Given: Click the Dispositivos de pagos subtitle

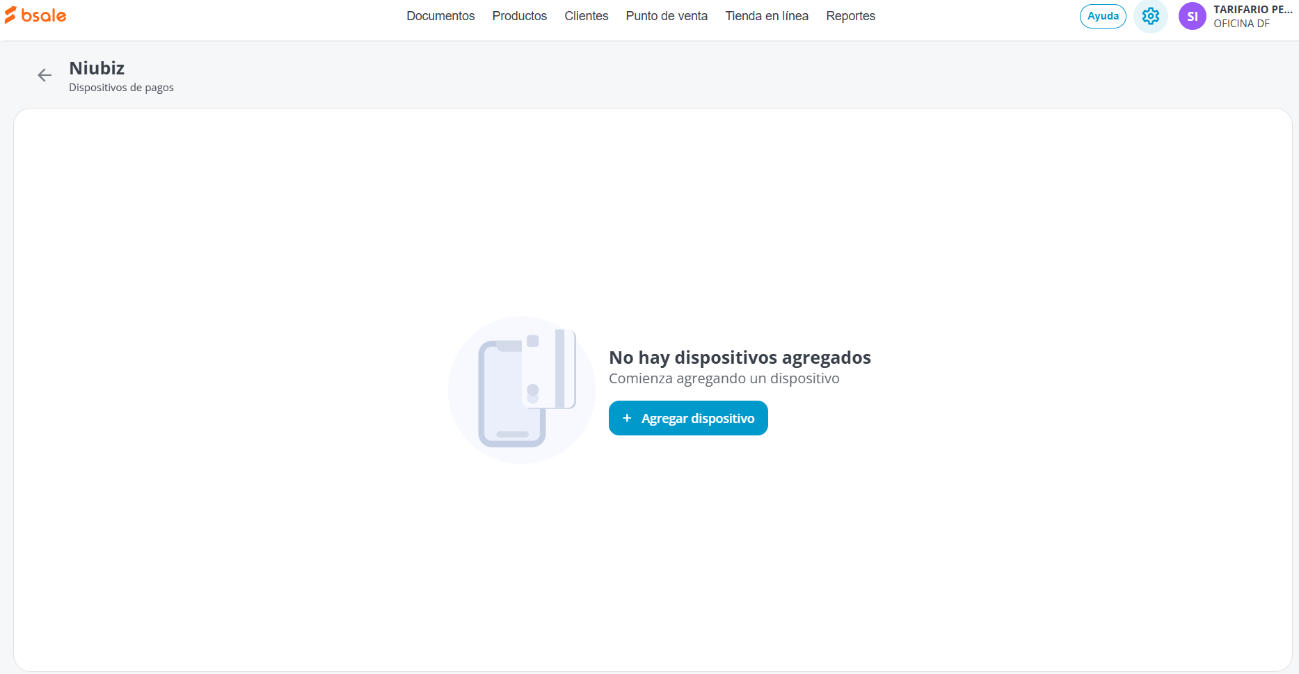Looking at the screenshot, I should [x=121, y=88].
